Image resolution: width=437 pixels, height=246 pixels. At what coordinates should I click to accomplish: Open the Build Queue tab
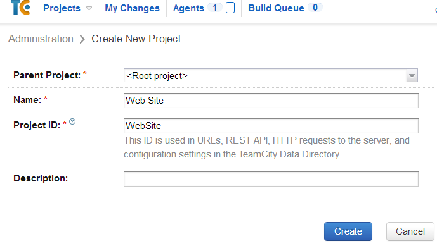tap(276, 8)
